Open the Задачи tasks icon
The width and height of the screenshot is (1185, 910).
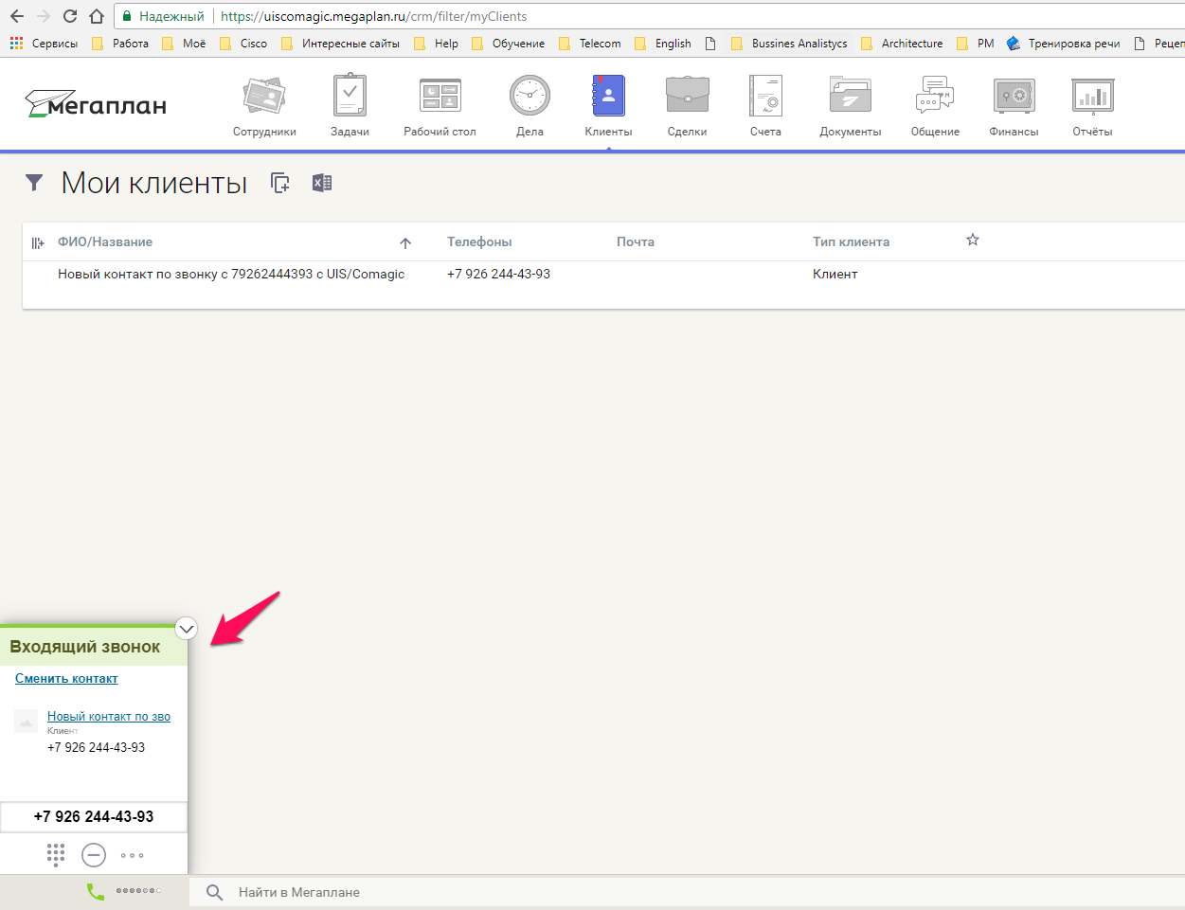coord(350,98)
